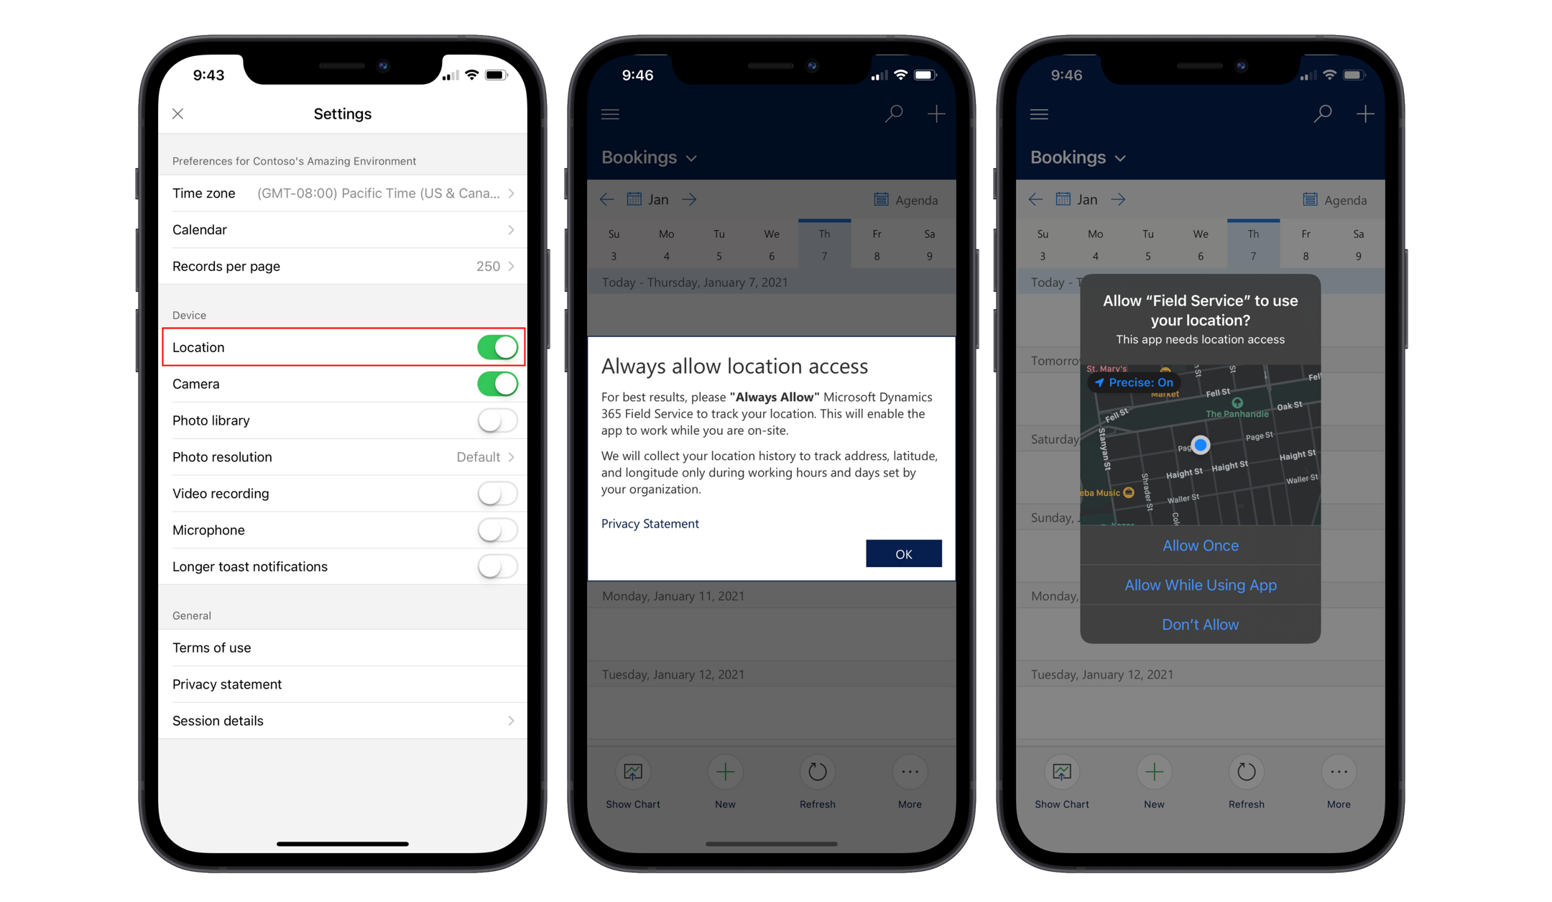Tap the calendar view icon near Jan

click(x=639, y=202)
